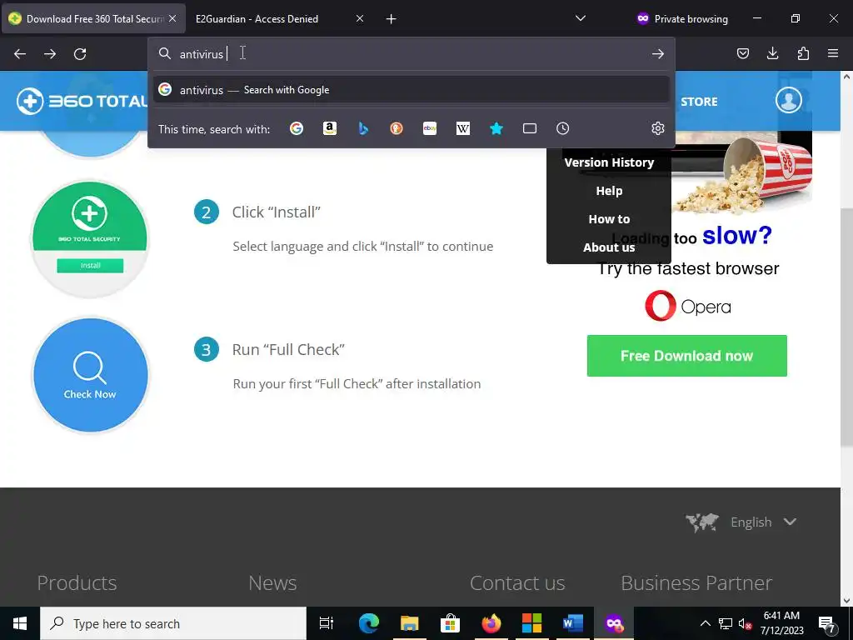
Task: Click the taskbar Type here to search box
Action: point(173,623)
